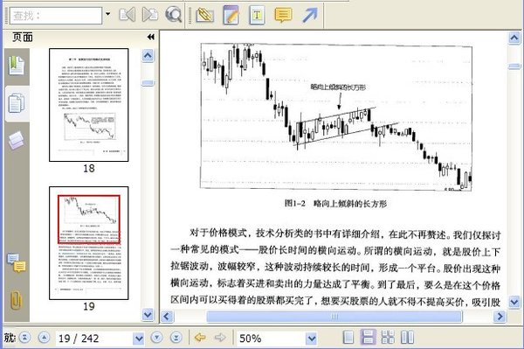Open the page number dropdown
The image size is (524, 349).
pos(138,339)
